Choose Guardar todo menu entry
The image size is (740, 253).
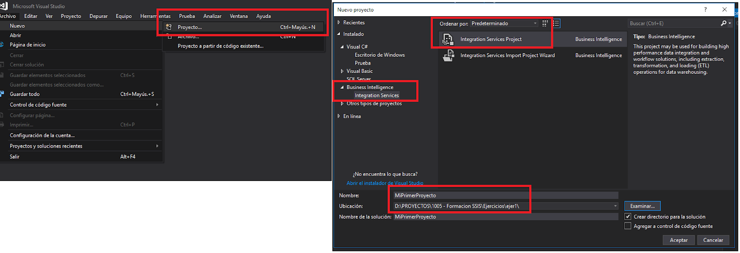click(81, 94)
